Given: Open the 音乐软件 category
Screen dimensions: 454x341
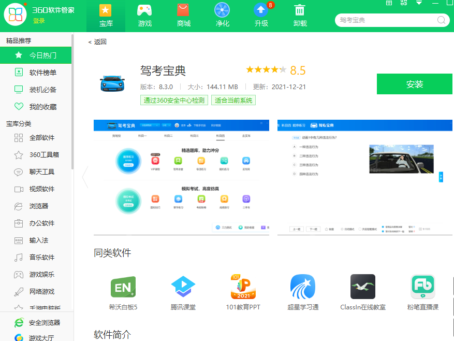Looking at the screenshot, I should pyautogui.click(x=36, y=258).
